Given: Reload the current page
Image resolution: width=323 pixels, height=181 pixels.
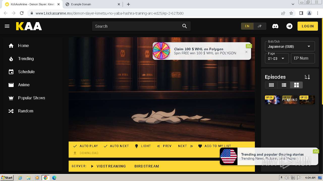Looking at the screenshot, I should 22,13.
